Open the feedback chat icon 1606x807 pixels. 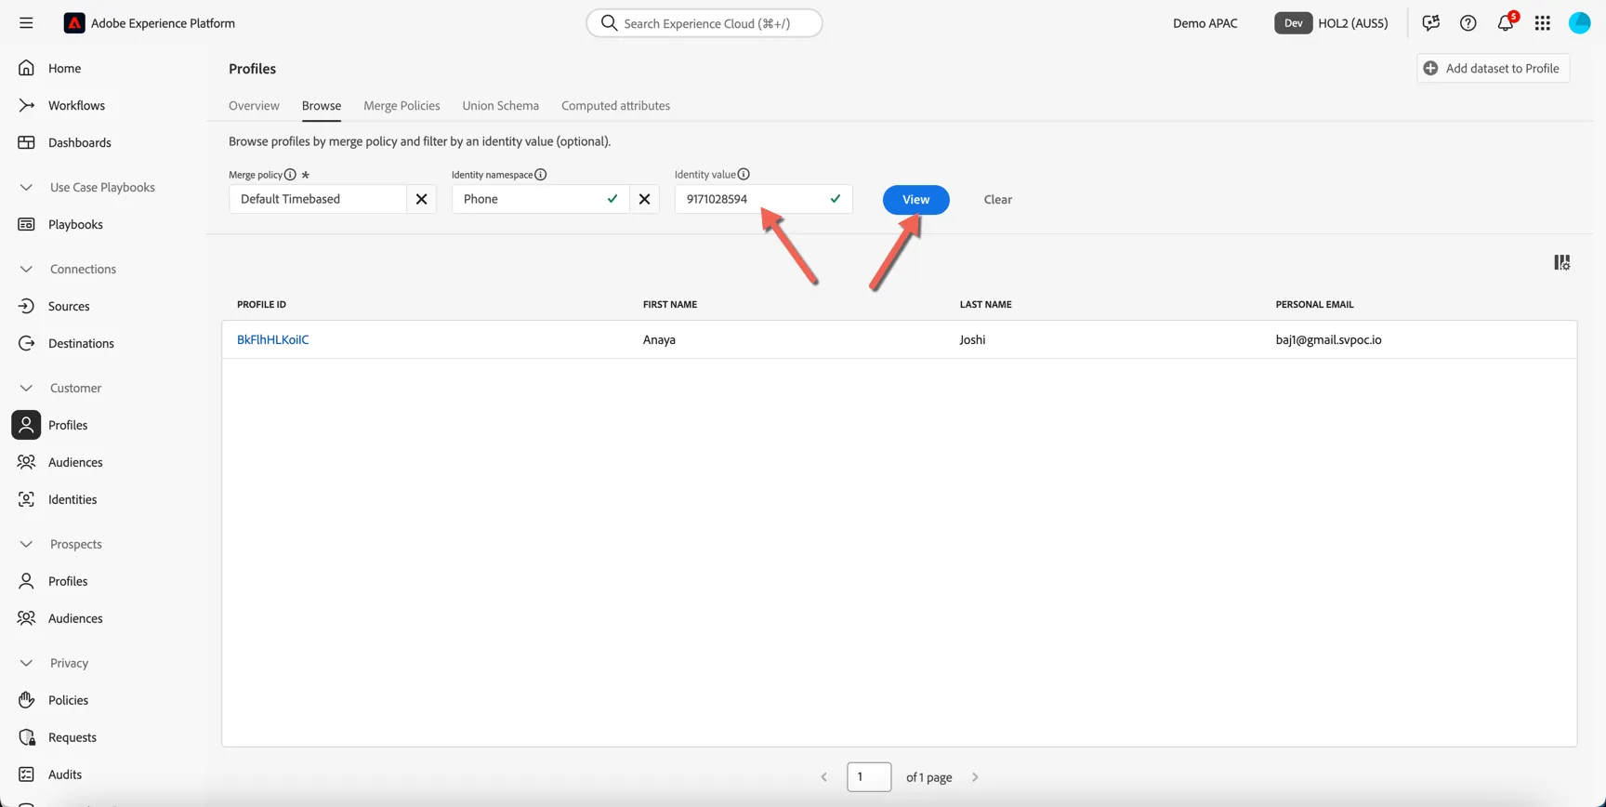[1430, 23]
